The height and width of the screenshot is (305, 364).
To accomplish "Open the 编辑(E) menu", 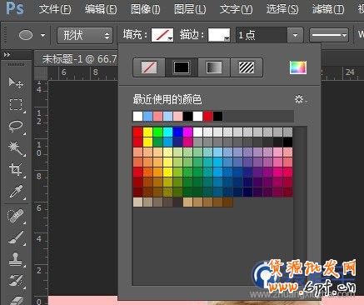I will (x=101, y=9).
